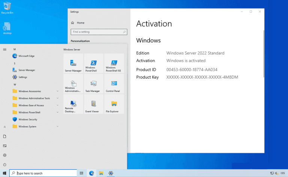Click the Find a setting search box

pyautogui.click(x=99, y=32)
